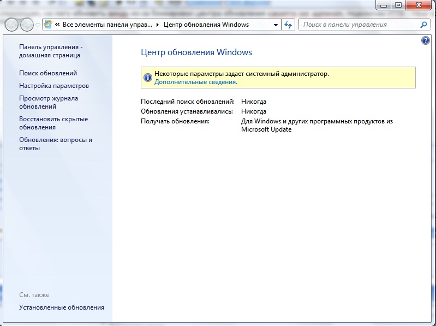436x326 pixels.
Task: Open 'Обновления: вопросы и ответы' link
Action: click(56, 144)
